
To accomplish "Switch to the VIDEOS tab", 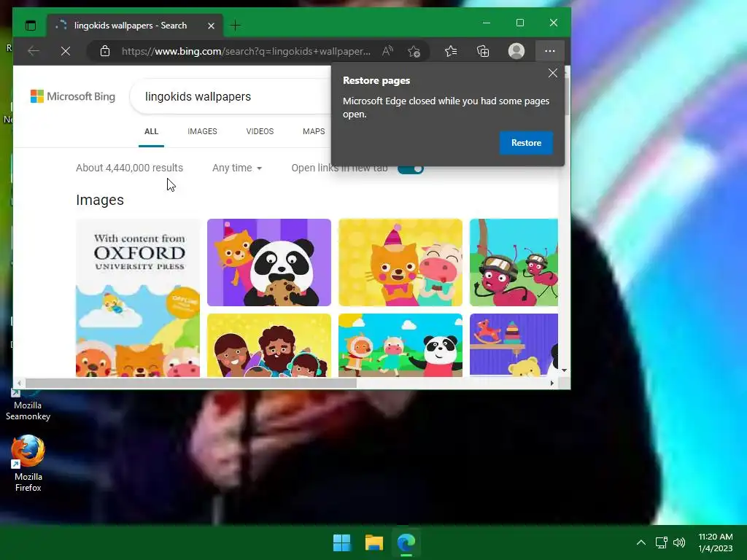I will point(260,131).
